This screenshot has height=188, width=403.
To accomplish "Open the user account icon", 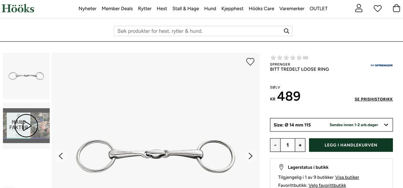I will click(x=359, y=8).
